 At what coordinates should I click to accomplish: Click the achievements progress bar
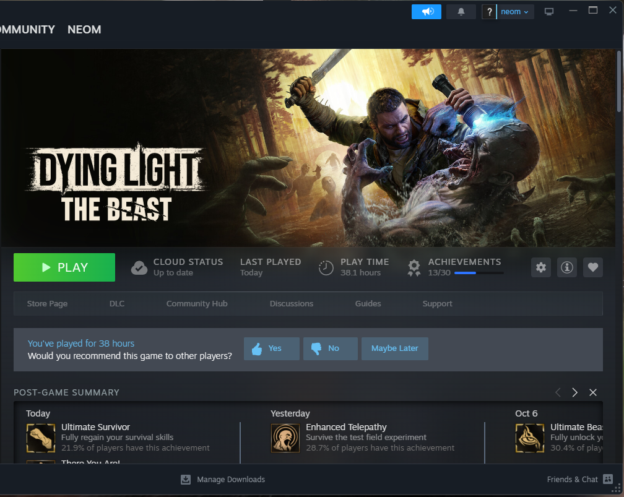coord(478,273)
